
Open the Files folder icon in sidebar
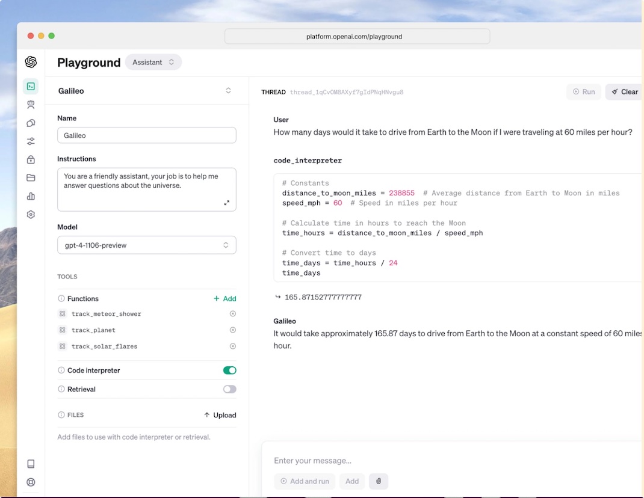pyautogui.click(x=31, y=178)
